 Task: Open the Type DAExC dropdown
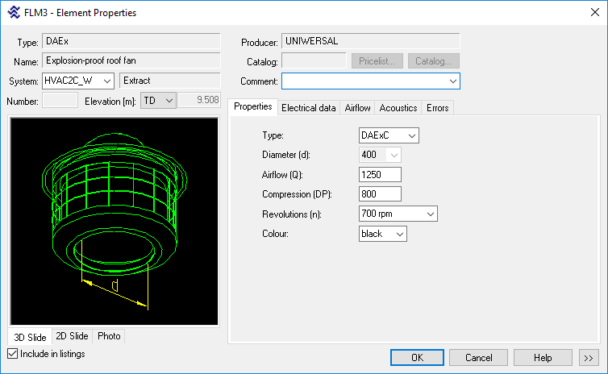point(411,135)
